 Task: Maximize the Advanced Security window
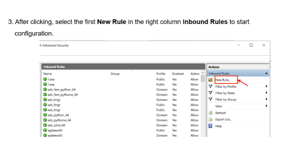[x=251, y=45]
